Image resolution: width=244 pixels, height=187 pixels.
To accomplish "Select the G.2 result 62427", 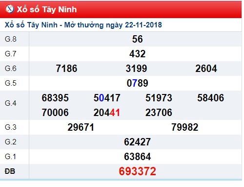I will [138, 142].
